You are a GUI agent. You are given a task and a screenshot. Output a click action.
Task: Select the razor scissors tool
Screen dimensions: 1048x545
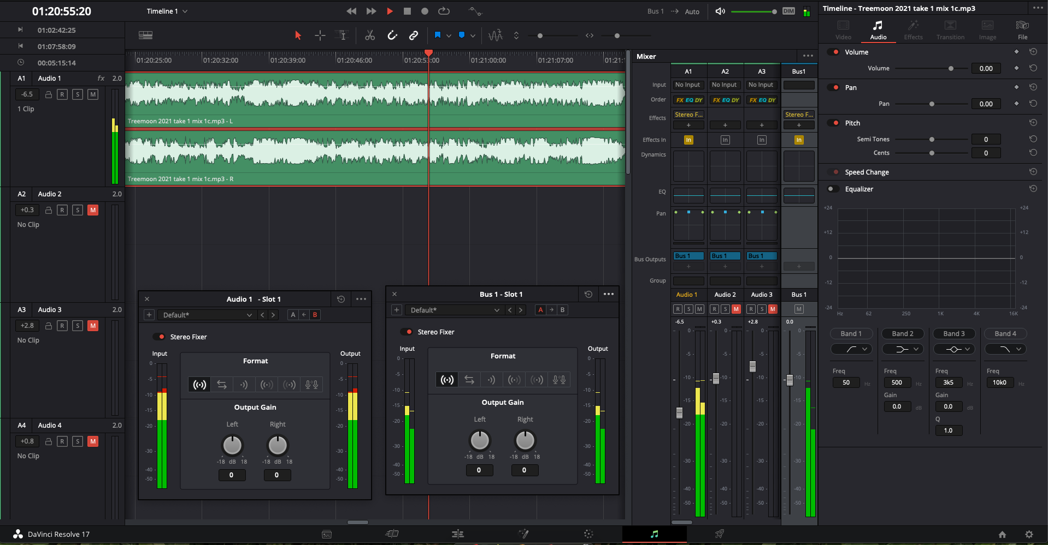click(x=370, y=35)
